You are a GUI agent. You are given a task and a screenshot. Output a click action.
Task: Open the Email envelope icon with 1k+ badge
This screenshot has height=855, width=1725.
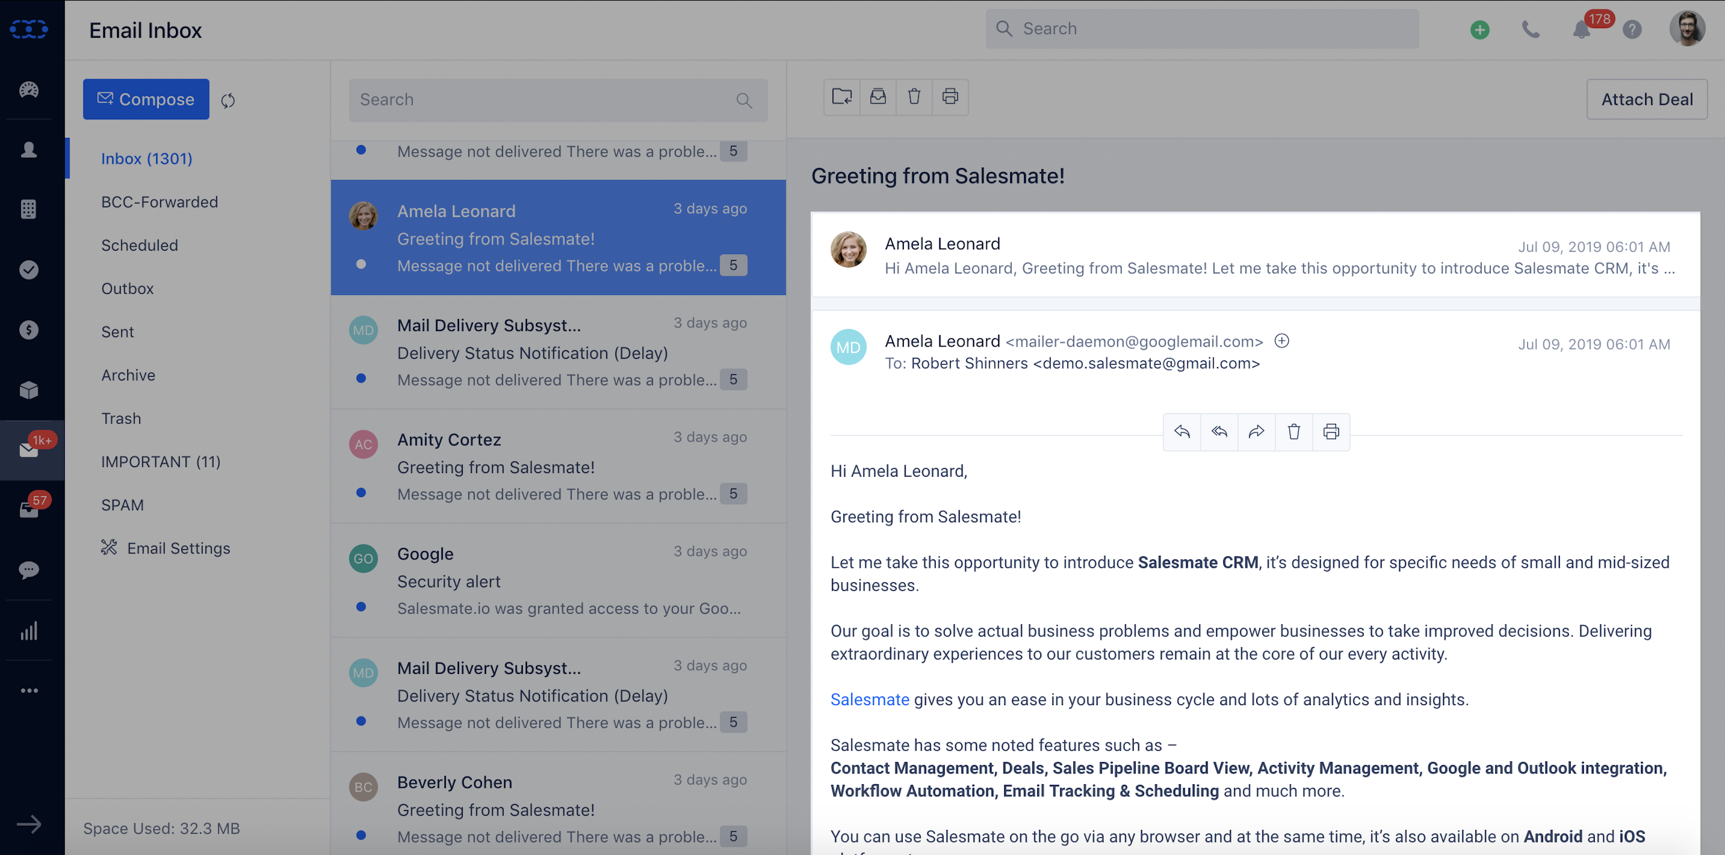pos(29,450)
